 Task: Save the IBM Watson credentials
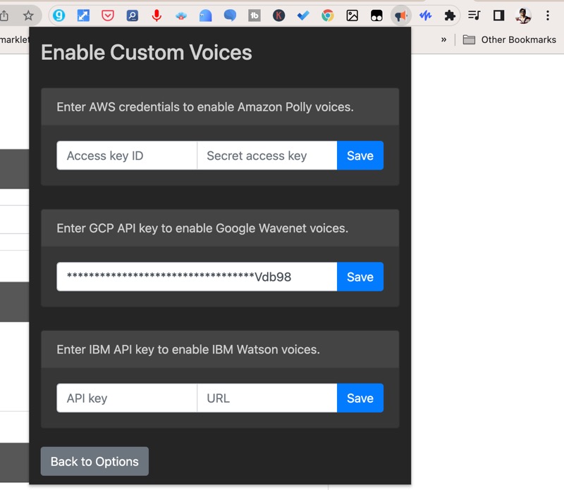click(x=360, y=398)
